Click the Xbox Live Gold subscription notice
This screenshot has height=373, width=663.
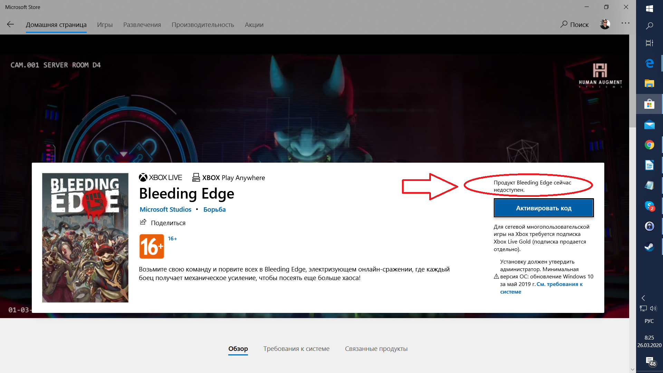click(x=541, y=238)
